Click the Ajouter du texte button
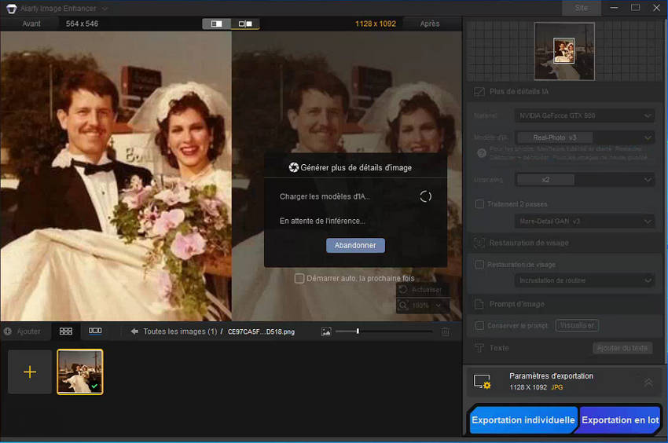The height and width of the screenshot is (443, 668). pos(622,348)
